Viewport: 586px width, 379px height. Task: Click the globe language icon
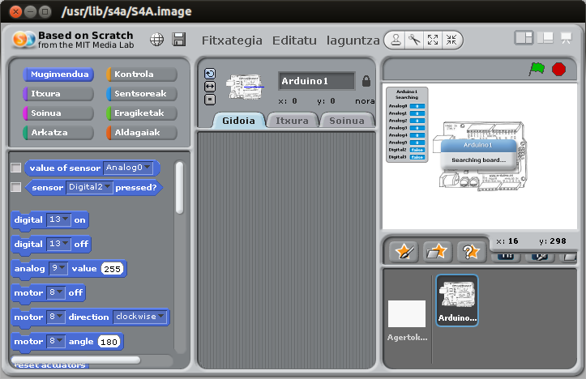coord(157,39)
